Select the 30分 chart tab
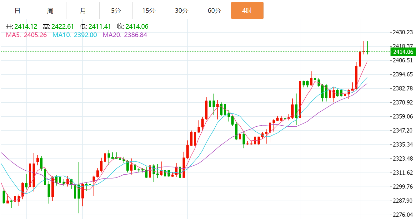The width and height of the screenshot is (416, 219). (181, 11)
